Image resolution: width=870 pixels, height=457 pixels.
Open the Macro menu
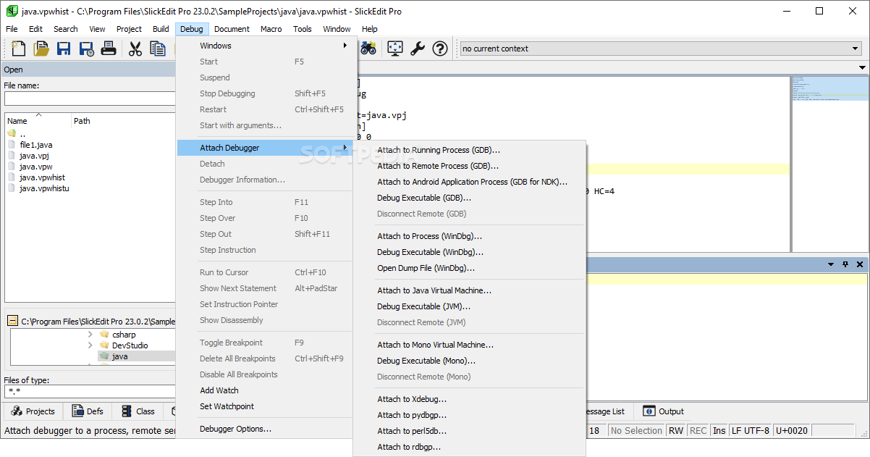click(271, 29)
